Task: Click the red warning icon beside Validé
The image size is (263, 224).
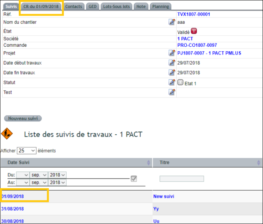Action: [x=194, y=31]
